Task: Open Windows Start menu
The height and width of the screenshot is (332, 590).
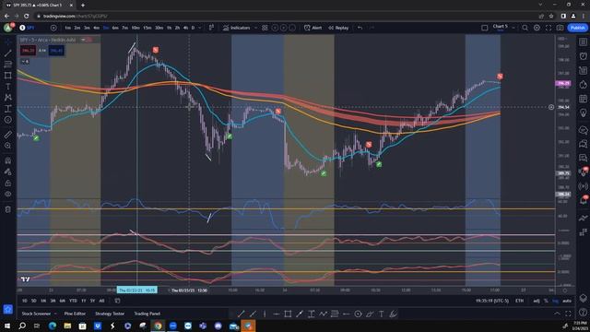Action: point(7,326)
